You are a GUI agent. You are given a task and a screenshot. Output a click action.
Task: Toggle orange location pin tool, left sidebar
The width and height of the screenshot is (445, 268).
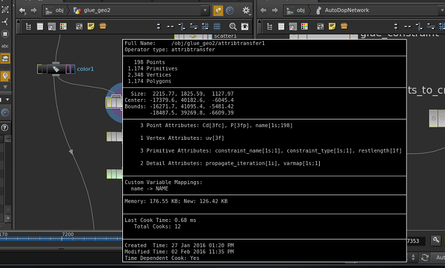tap(5, 76)
